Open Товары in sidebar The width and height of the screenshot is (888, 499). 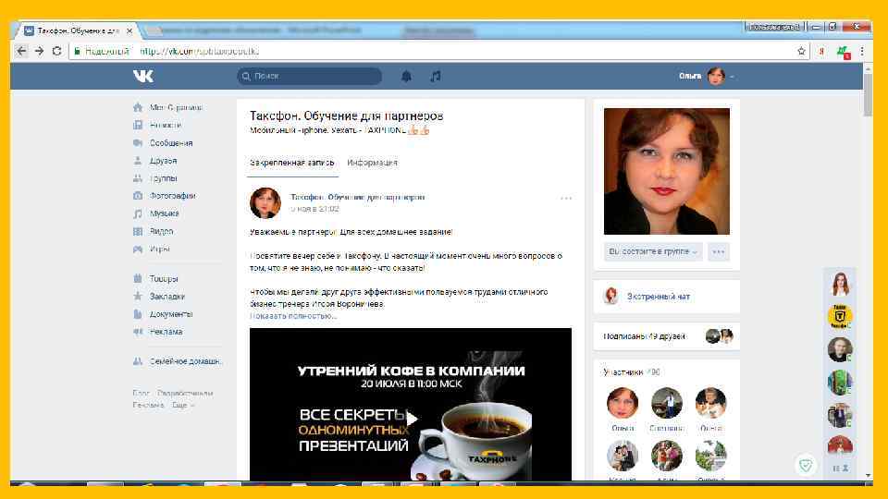[155, 278]
